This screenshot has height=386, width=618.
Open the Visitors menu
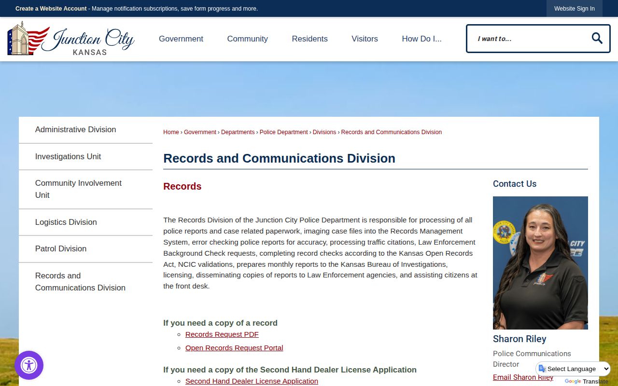(x=365, y=39)
